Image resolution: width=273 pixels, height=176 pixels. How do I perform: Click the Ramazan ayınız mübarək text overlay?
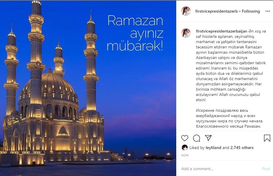click(x=135, y=33)
